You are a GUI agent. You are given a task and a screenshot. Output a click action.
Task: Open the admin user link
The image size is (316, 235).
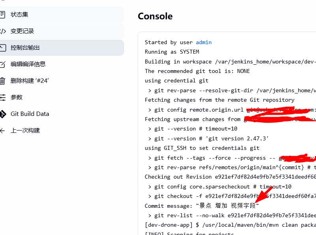204,42
